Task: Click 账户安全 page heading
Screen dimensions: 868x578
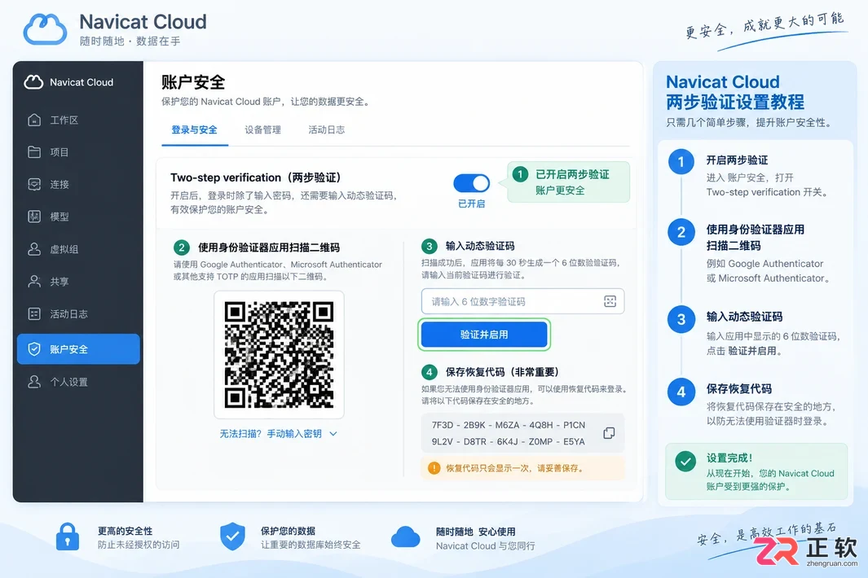Action: coord(193,82)
